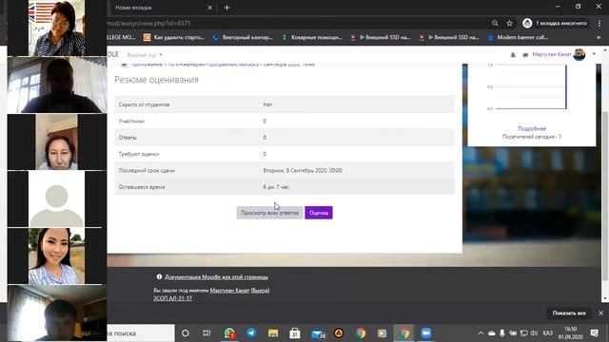Click the Оставшееся время 6 дн. 7 час. value

277,187
